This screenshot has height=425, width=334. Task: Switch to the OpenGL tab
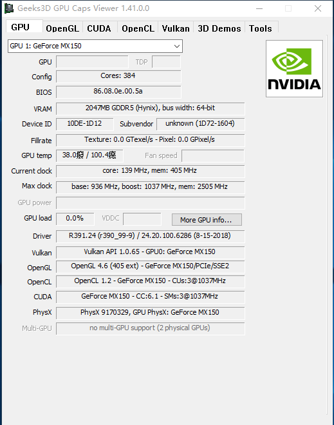[x=62, y=28]
